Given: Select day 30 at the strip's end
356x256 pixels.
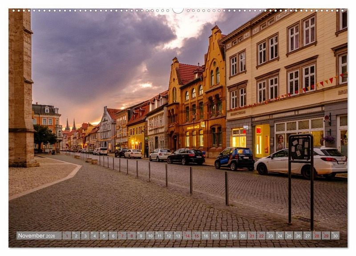Looking at the screenshot, I should coord(335,236).
